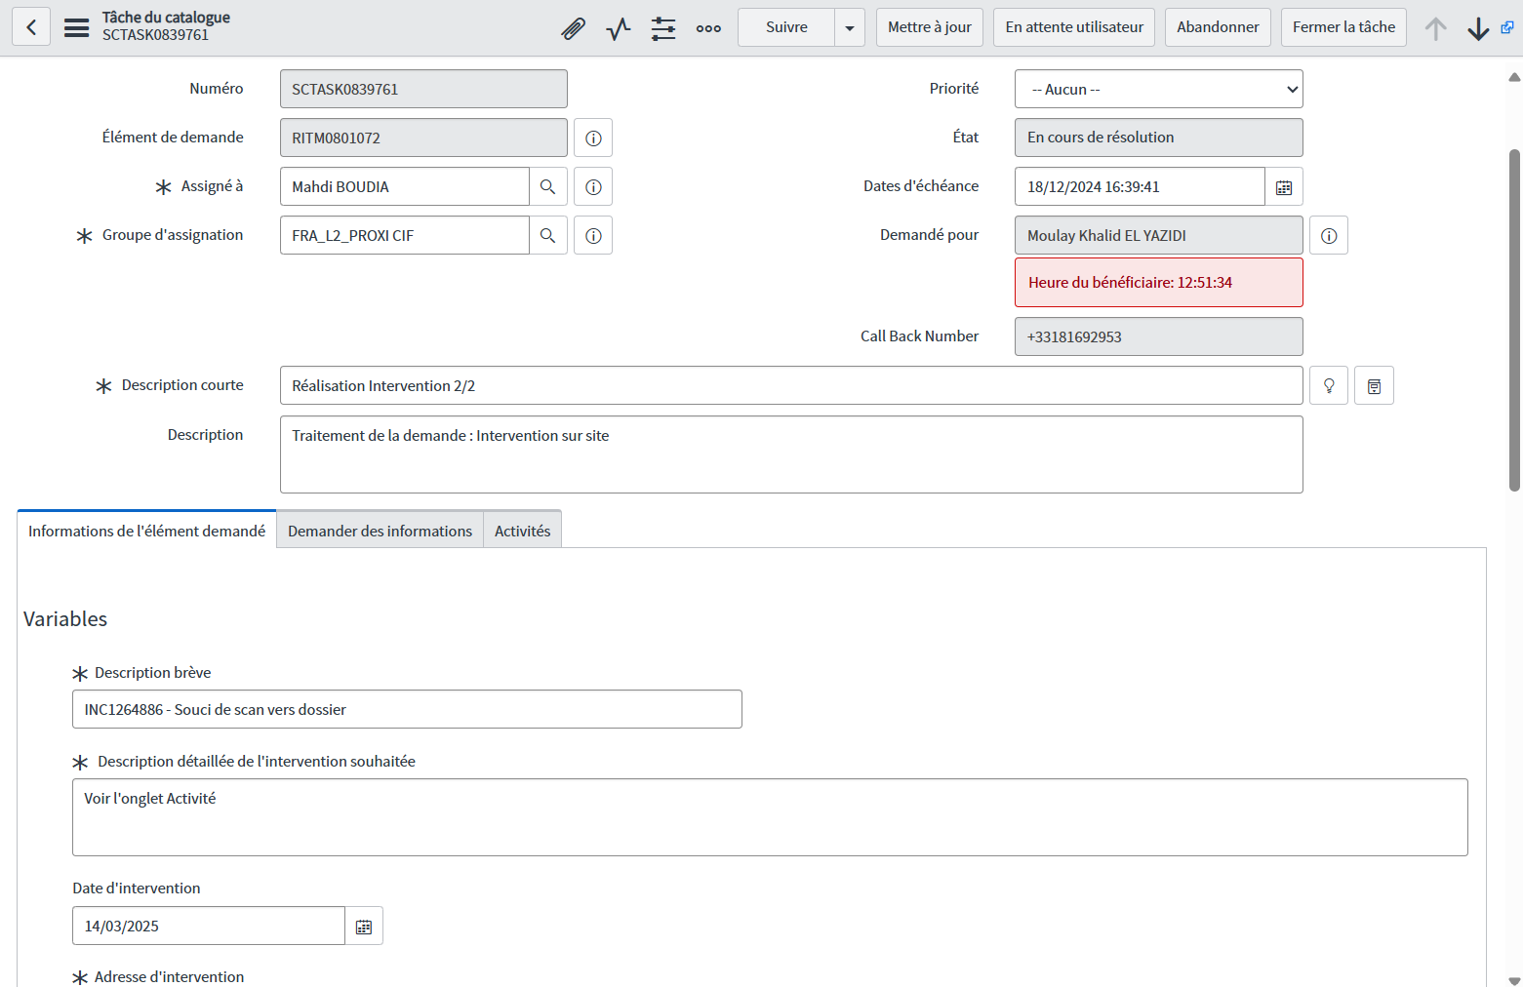This screenshot has height=987, width=1523.
Task: Click the lightbulb suggestion icon
Action: (1329, 385)
